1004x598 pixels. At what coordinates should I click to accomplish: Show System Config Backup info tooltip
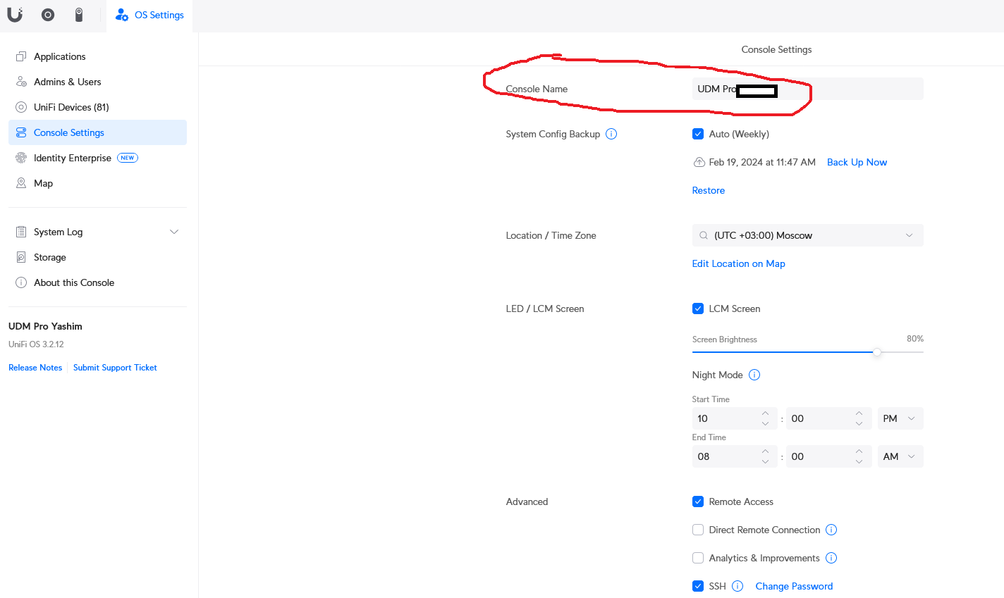(x=611, y=134)
